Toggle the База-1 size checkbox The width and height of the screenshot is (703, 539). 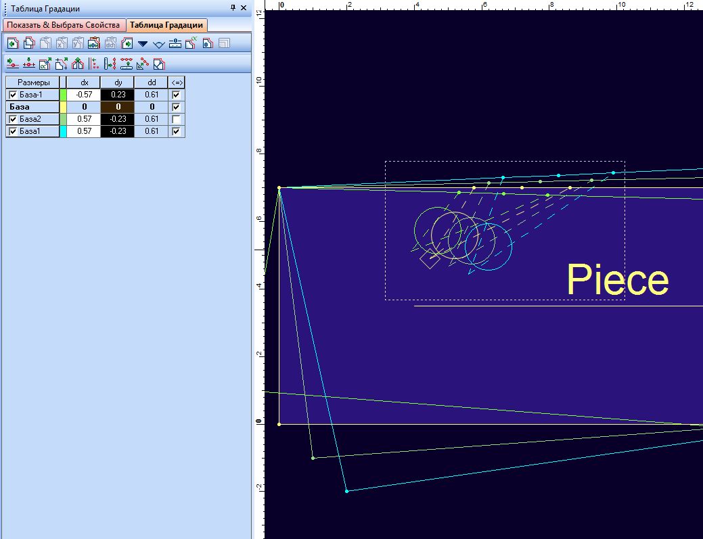tap(13, 95)
